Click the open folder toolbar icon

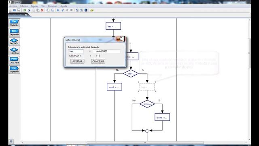click(15, 10)
